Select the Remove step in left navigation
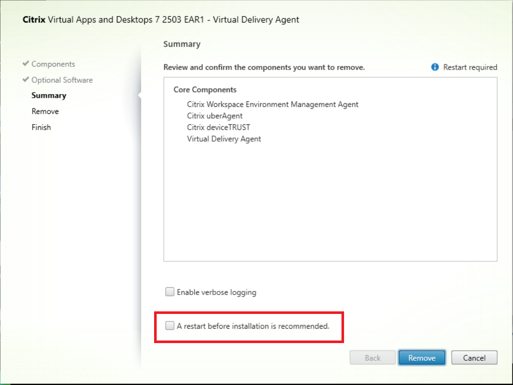 (45, 111)
